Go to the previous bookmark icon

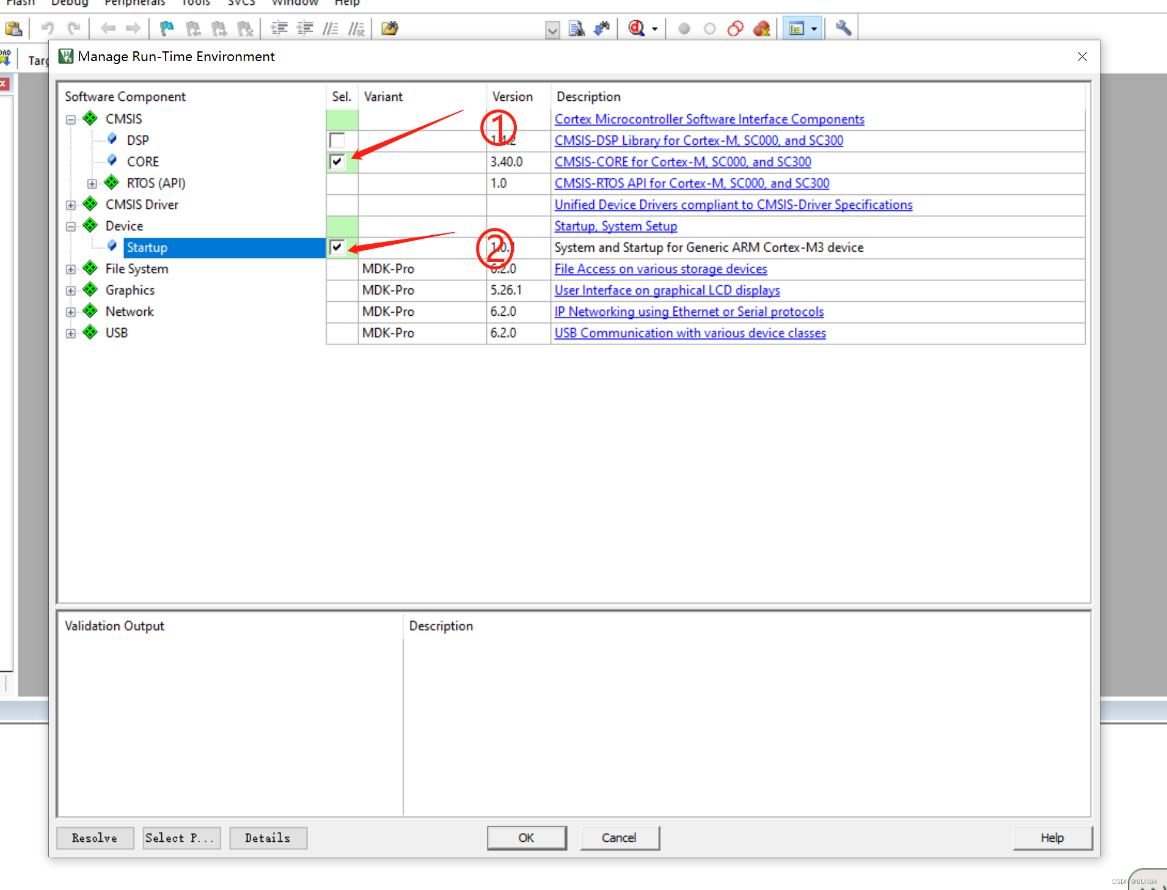click(193, 29)
